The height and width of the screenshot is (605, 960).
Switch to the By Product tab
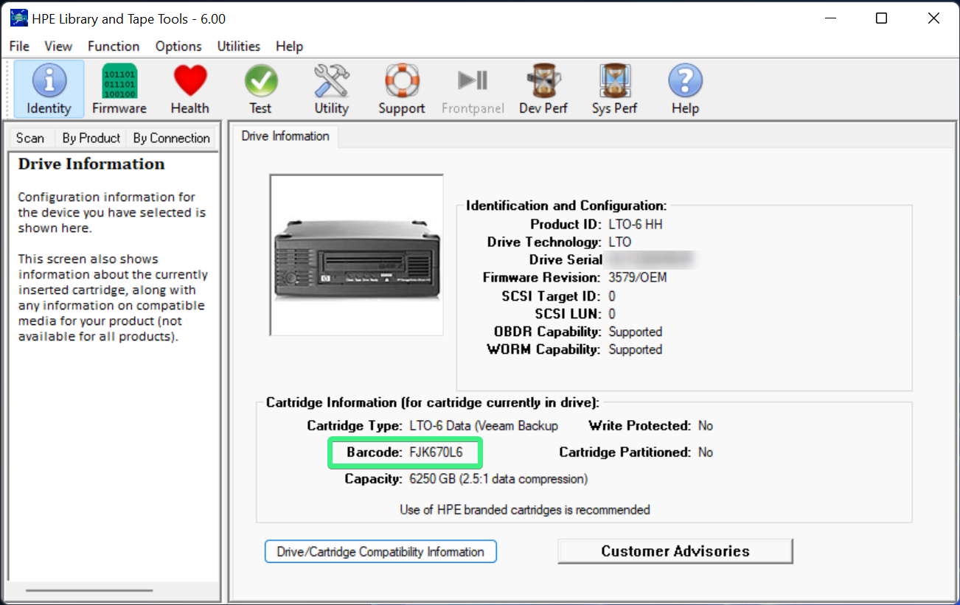91,138
